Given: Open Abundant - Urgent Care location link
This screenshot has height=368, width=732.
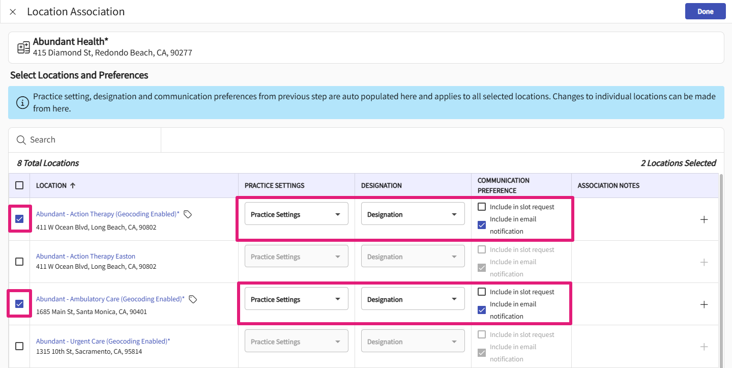Looking at the screenshot, I should 103,341.
